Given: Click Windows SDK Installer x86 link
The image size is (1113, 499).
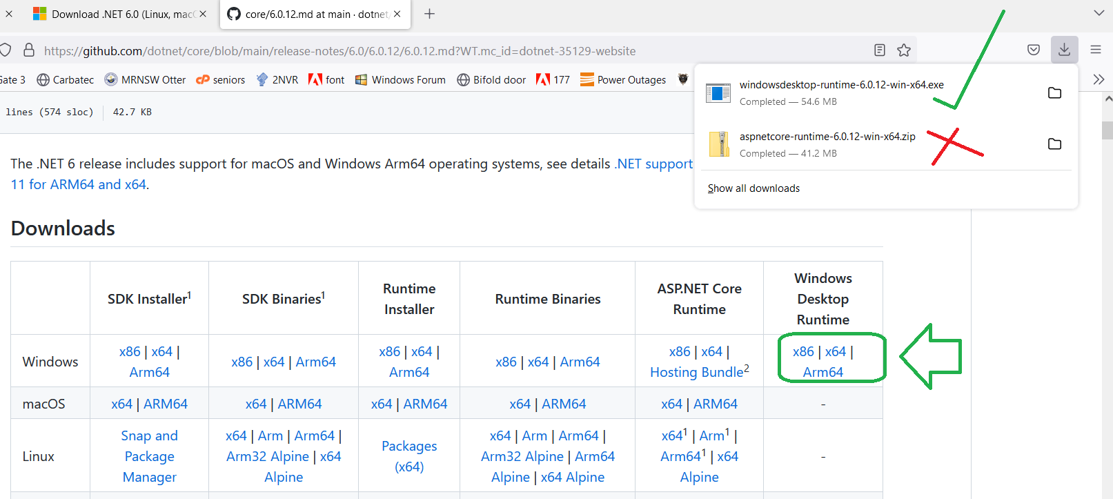Looking at the screenshot, I should point(130,351).
